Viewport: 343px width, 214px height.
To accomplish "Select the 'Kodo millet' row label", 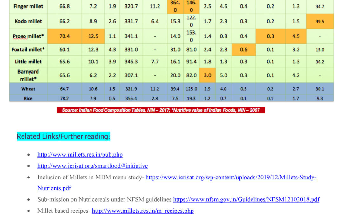I will pyautogui.click(x=28, y=21).
